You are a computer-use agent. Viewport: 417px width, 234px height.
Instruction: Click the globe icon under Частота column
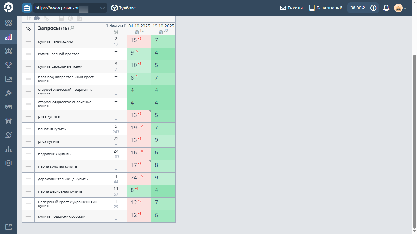(116, 32)
